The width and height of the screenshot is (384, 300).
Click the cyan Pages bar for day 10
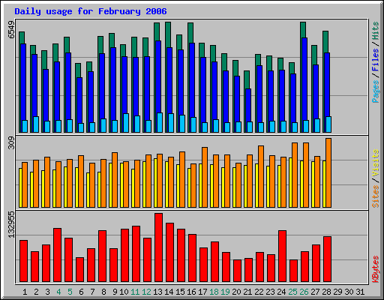[126, 123]
